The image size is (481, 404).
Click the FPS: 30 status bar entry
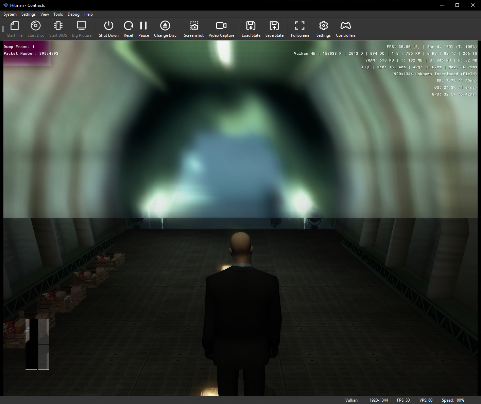click(403, 400)
